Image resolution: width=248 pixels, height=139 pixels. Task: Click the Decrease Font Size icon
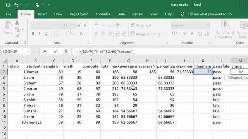point(86,25)
